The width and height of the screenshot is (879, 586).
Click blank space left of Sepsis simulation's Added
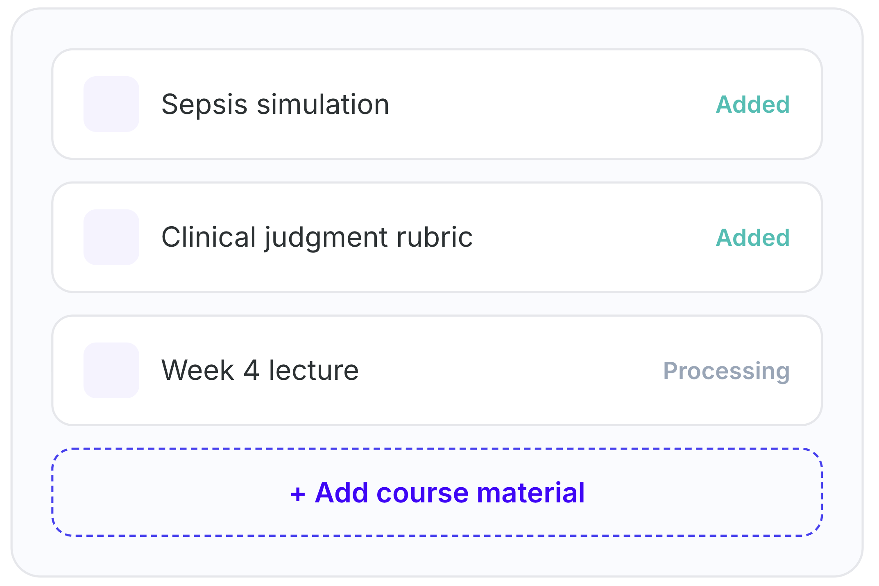pos(553,104)
